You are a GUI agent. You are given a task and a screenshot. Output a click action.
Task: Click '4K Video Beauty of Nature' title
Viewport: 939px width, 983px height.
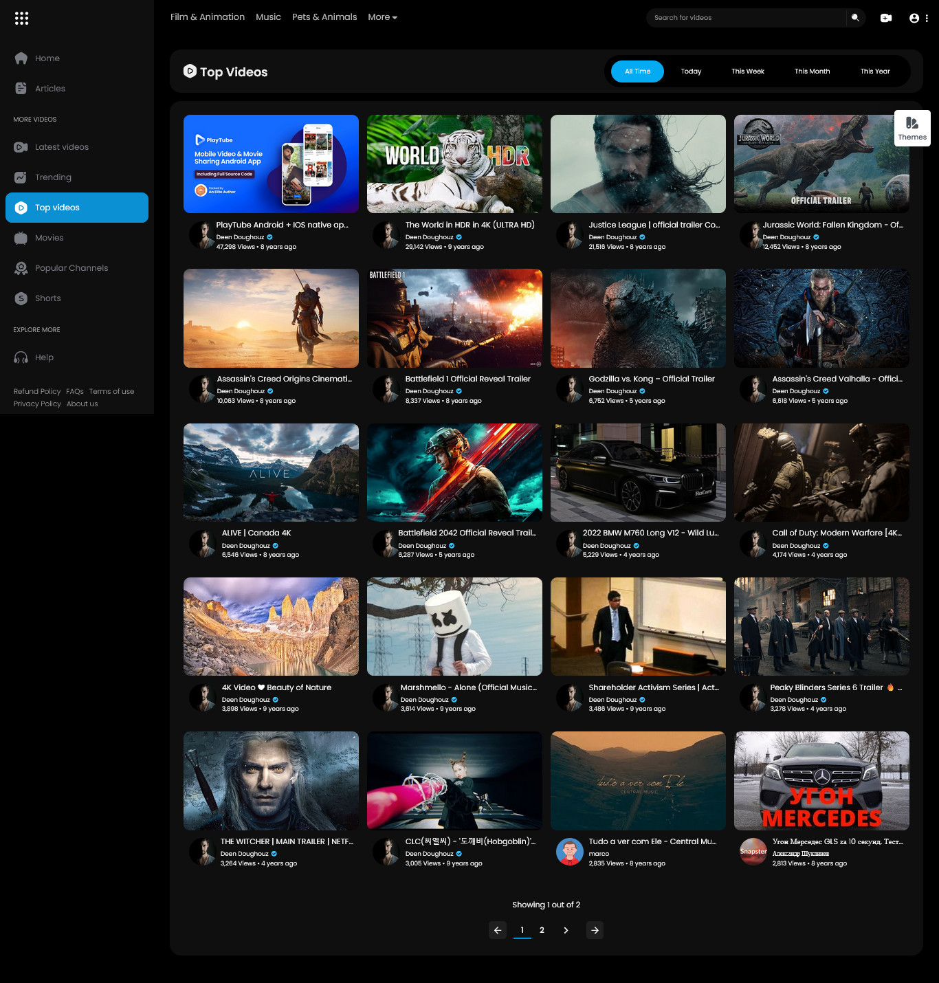(x=276, y=687)
